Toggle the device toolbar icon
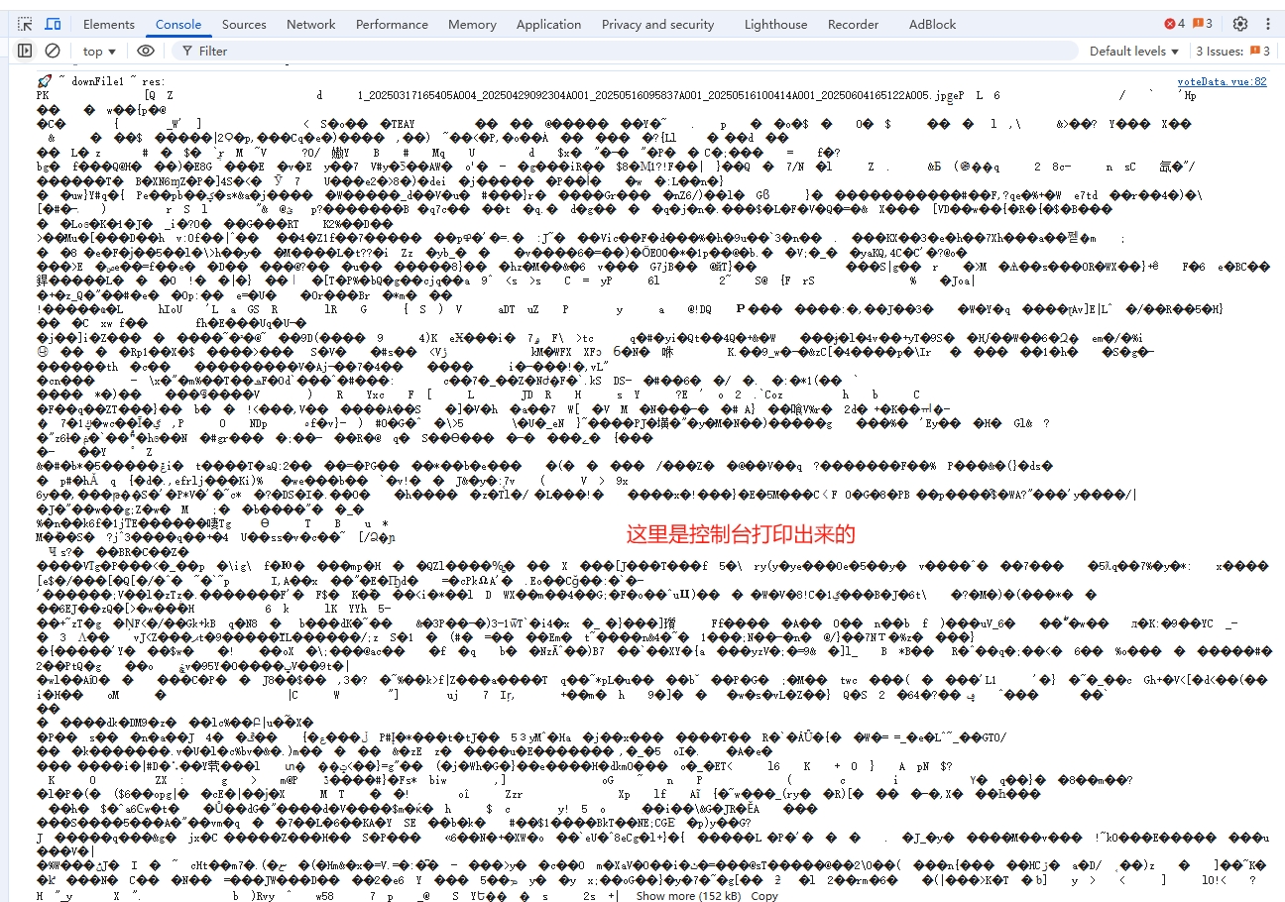This screenshot has width=1285, height=902. point(54,24)
